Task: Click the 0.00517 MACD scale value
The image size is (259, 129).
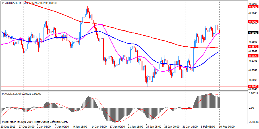Action: pos(253,93)
